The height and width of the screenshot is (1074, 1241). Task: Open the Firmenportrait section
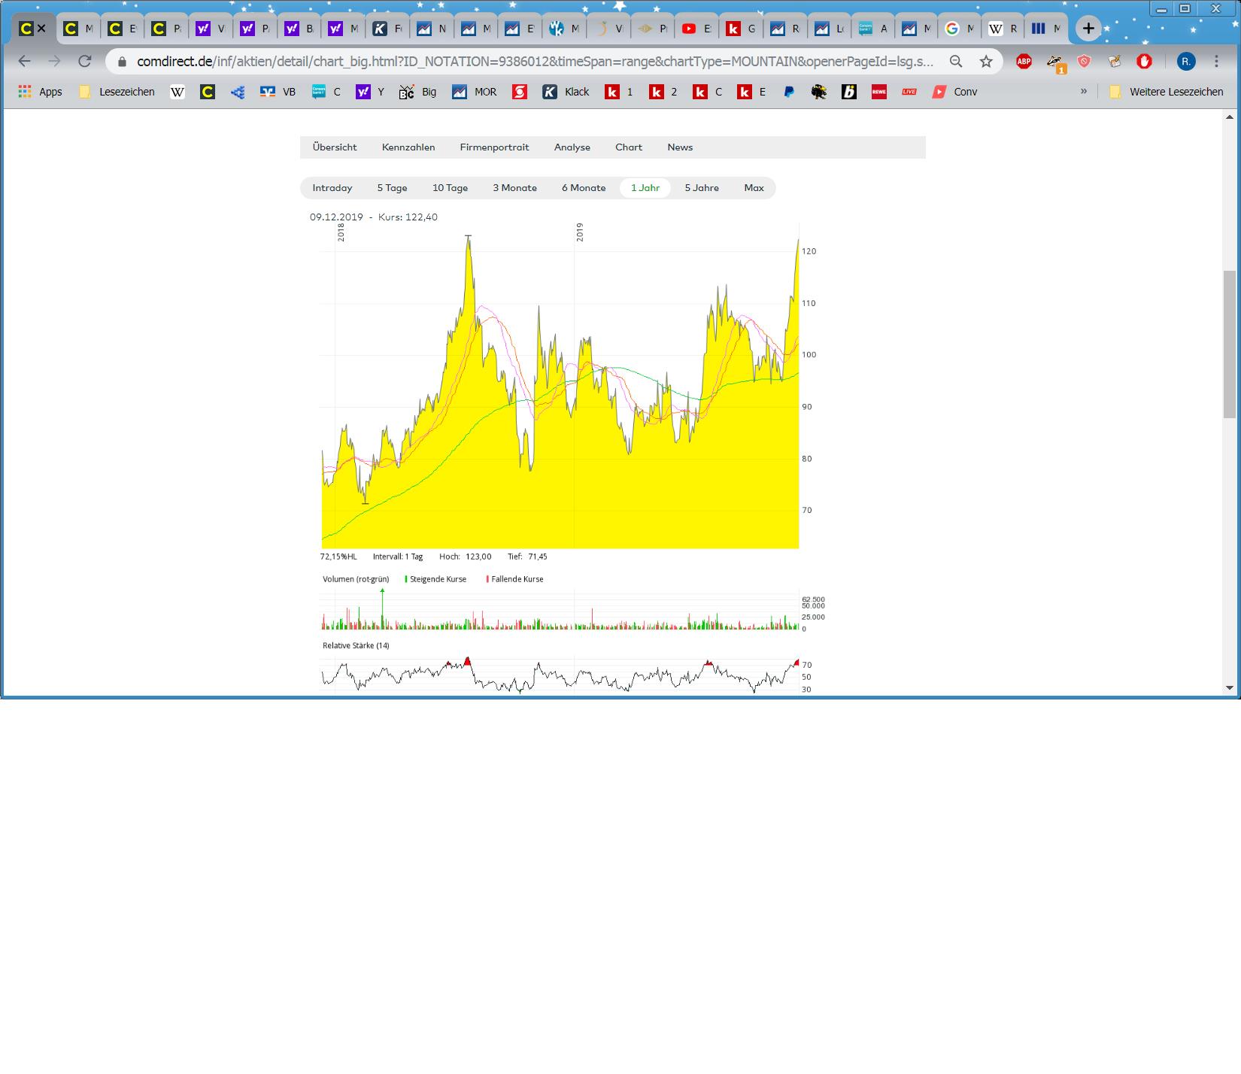click(494, 147)
